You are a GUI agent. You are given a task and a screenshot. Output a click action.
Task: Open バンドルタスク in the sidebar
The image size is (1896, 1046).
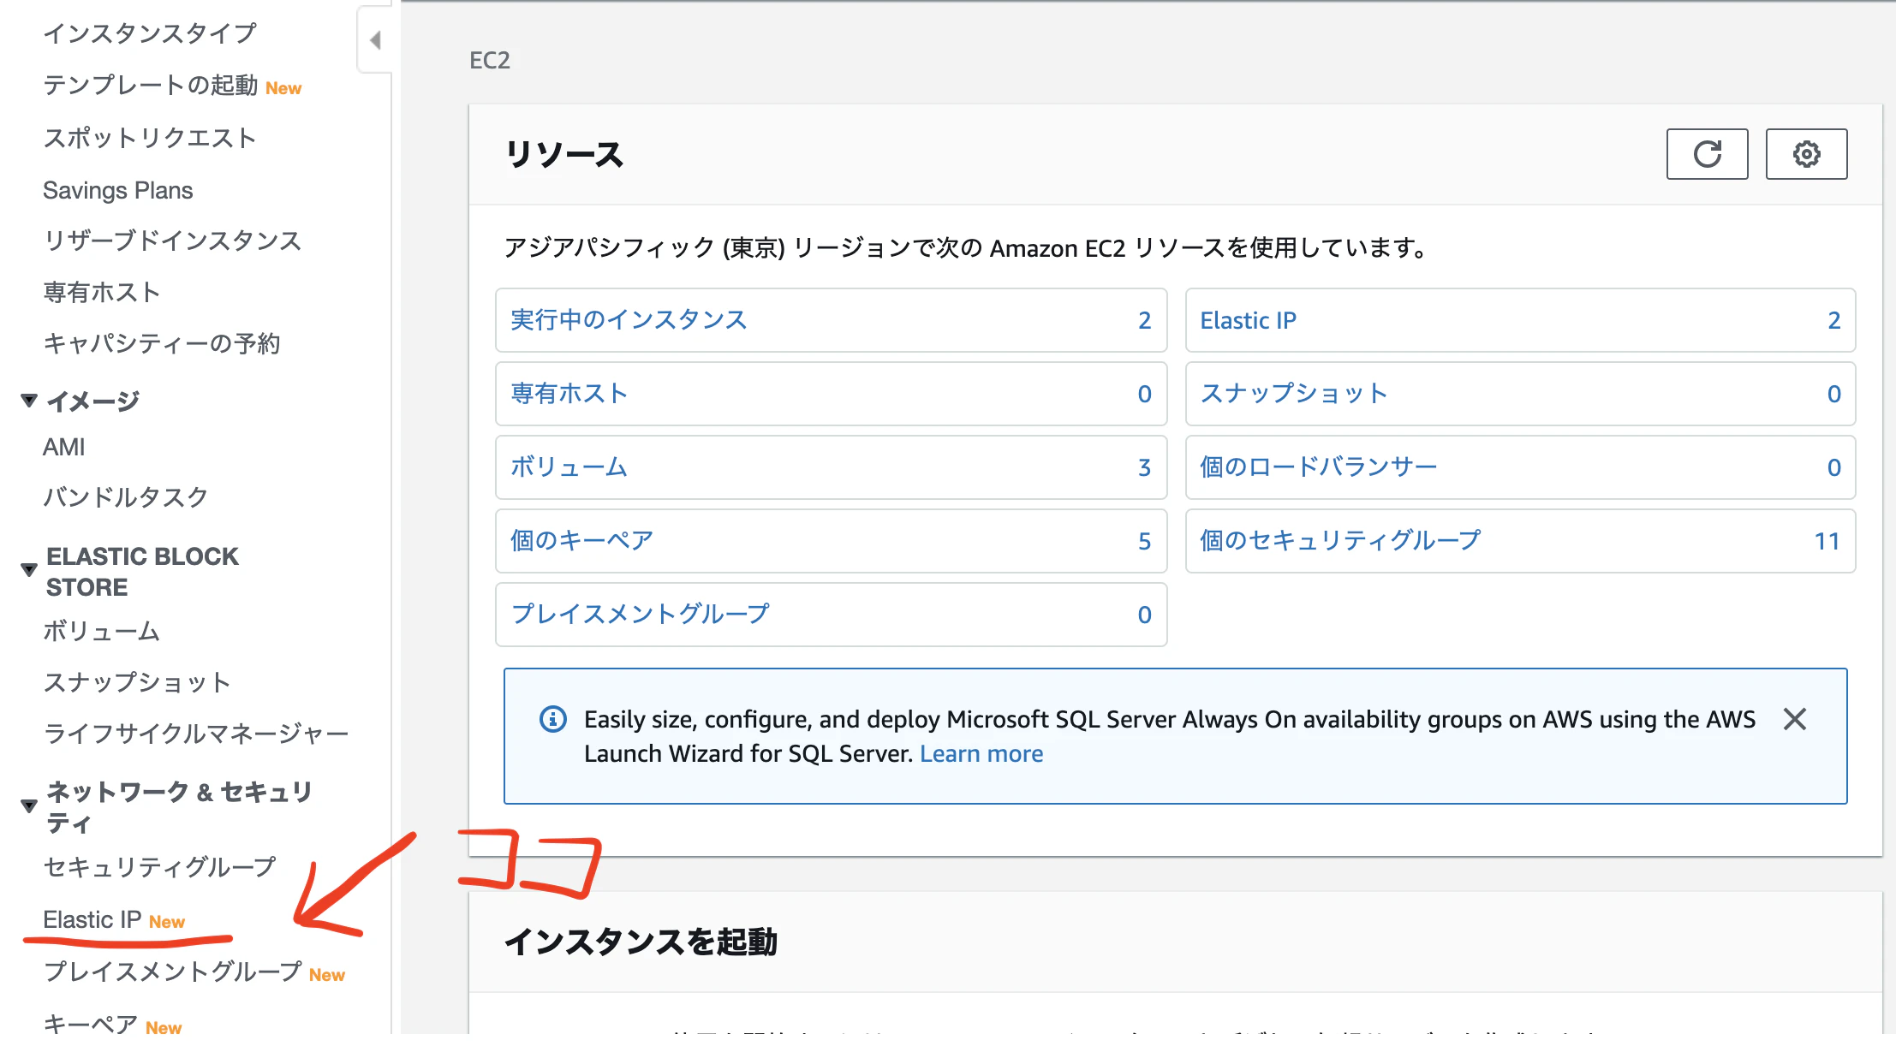[126, 497]
